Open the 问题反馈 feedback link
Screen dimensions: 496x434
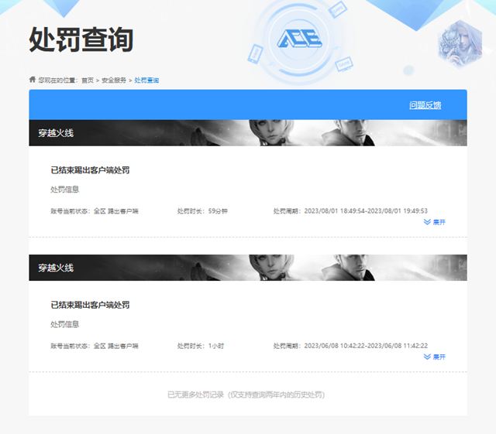click(425, 105)
